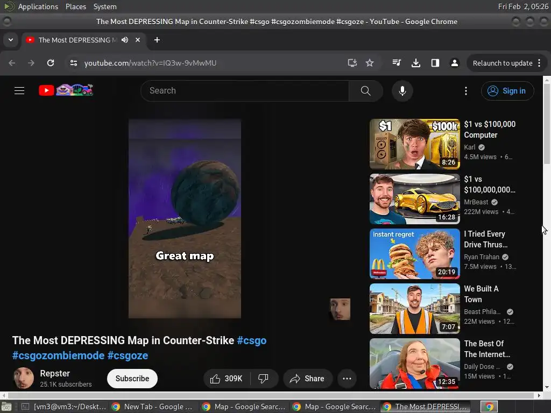Open a new tab with plus
551x413 pixels.
pos(157,40)
